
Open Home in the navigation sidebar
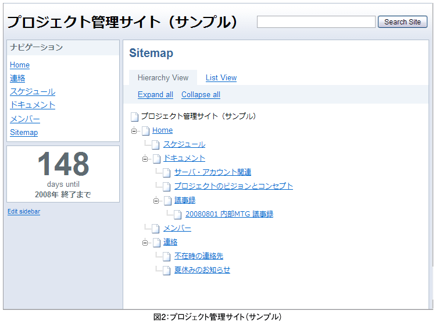[x=20, y=65]
